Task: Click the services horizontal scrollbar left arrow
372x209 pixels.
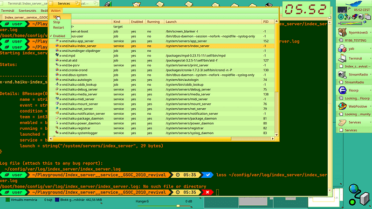Action: [x=51, y=138]
